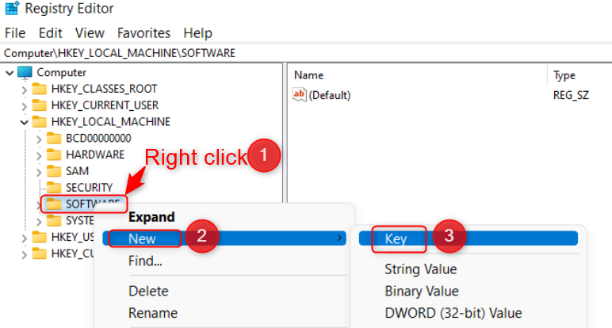Expand HARDWARE key chevron
The height and width of the screenshot is (328, 612).
[39, 155]
